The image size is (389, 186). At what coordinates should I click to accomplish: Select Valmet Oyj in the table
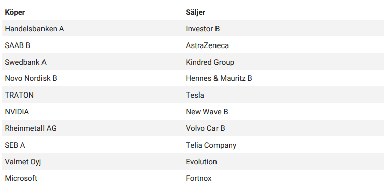click(23, 162)
